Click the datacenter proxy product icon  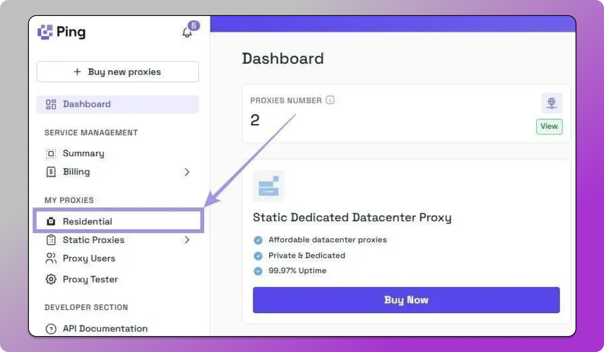click(x=268, y=186)
